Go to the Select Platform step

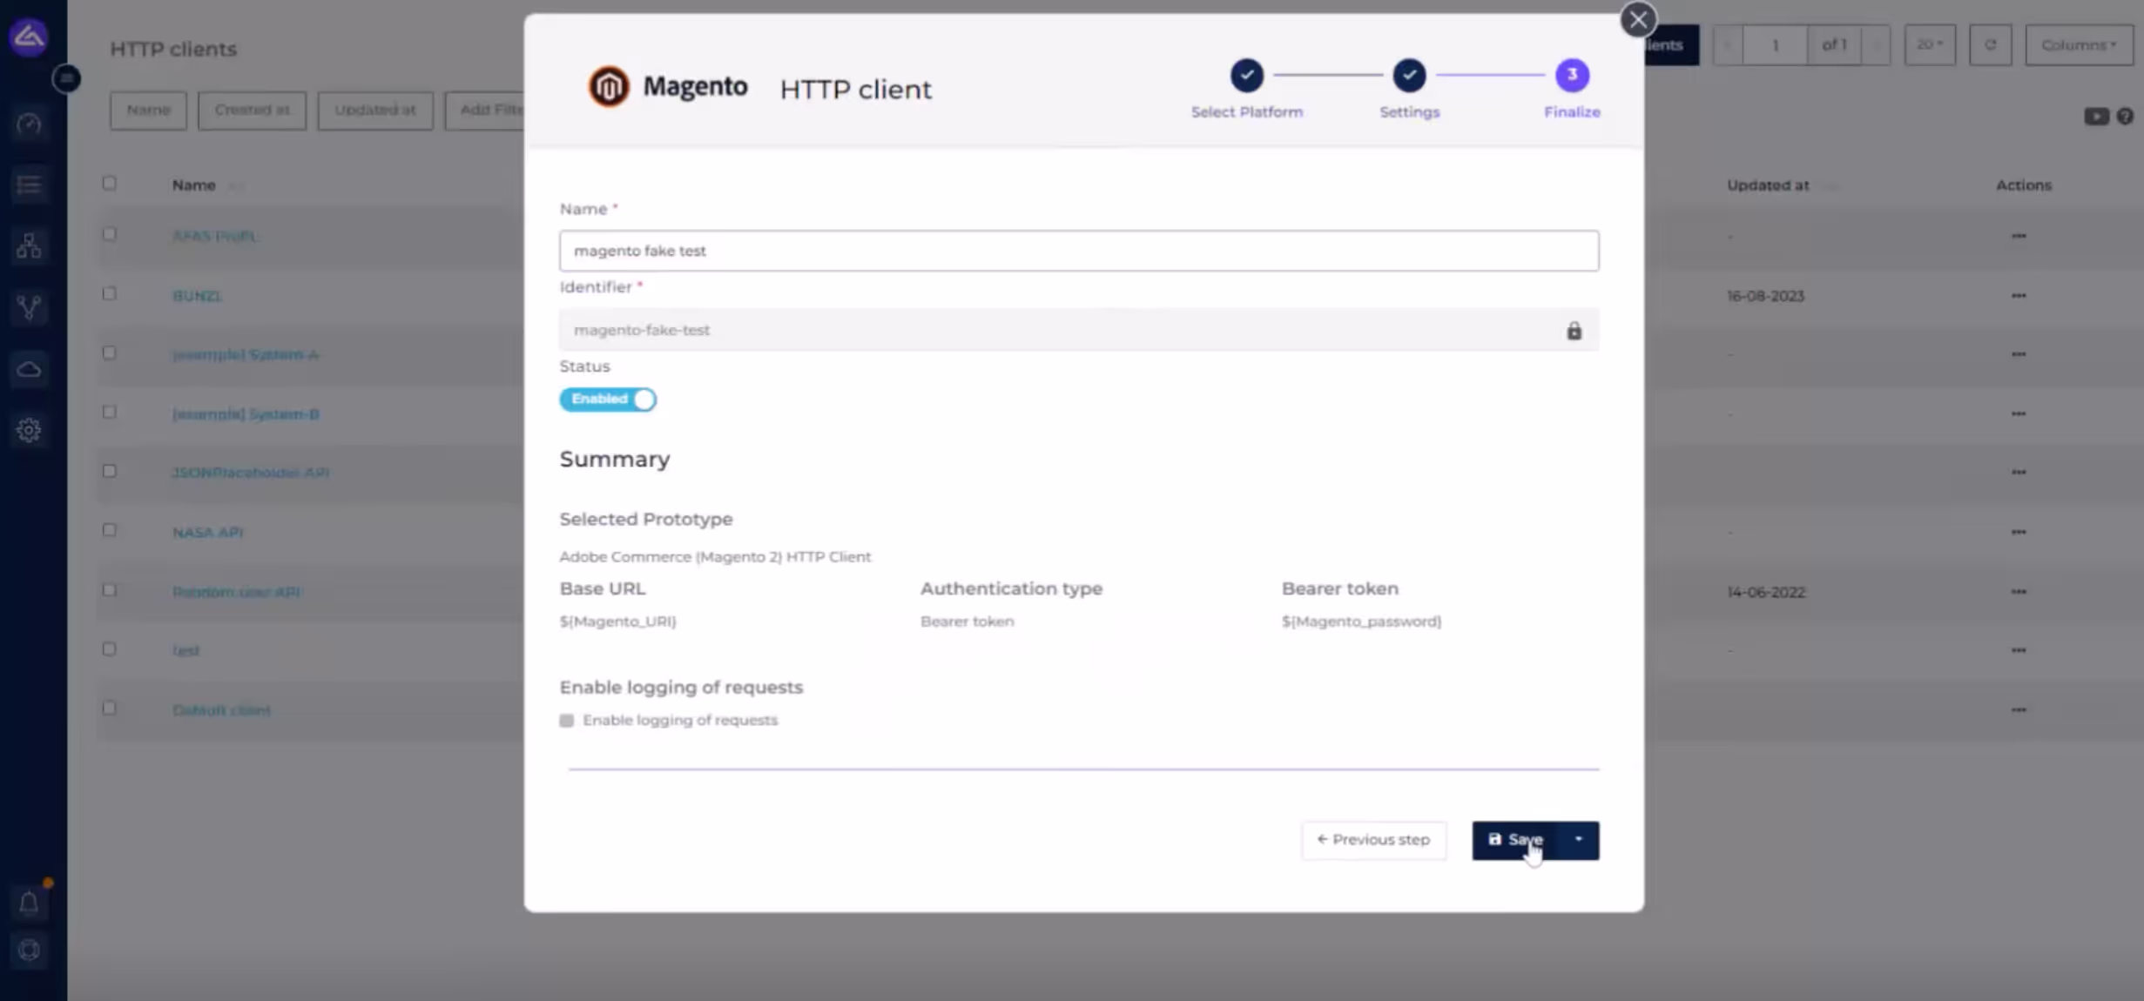(1247, 76)
